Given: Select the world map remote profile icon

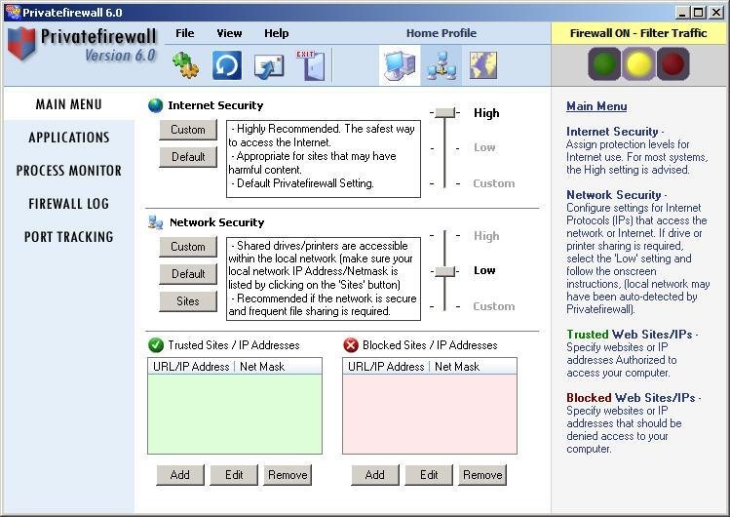Looking at the screenshot, I should click(x=482, y=65).
